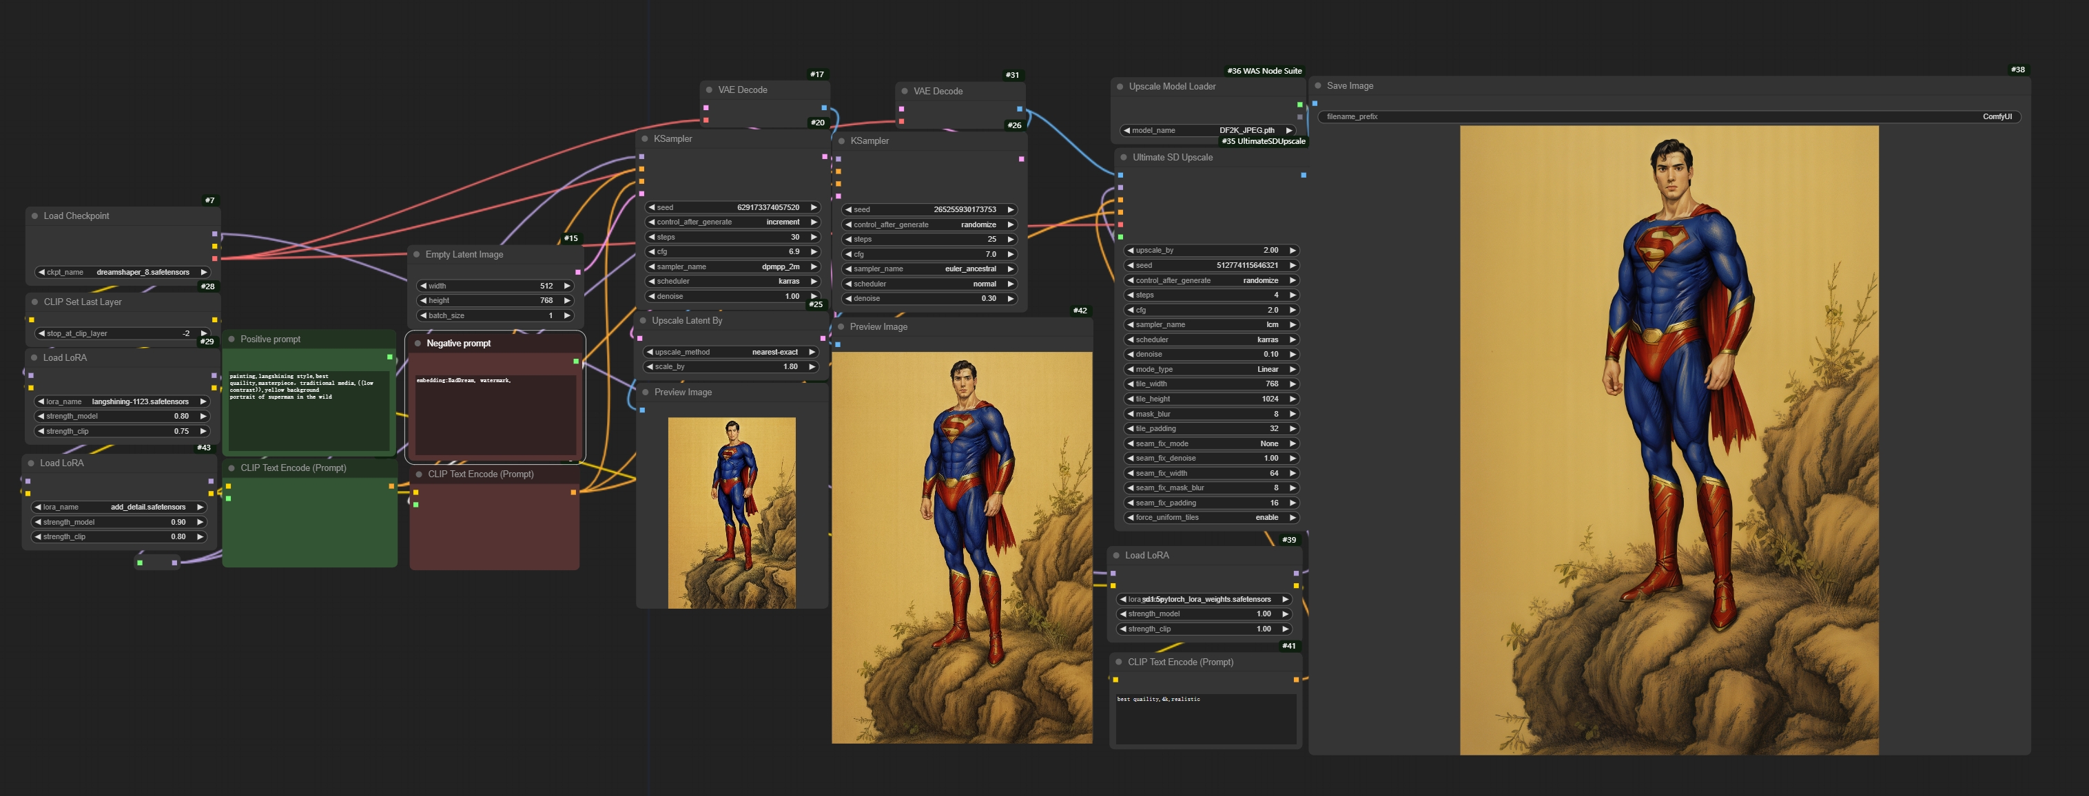Select the small Superman preview thumbnail
The image size is (2089, 796).
click(732, 512)
